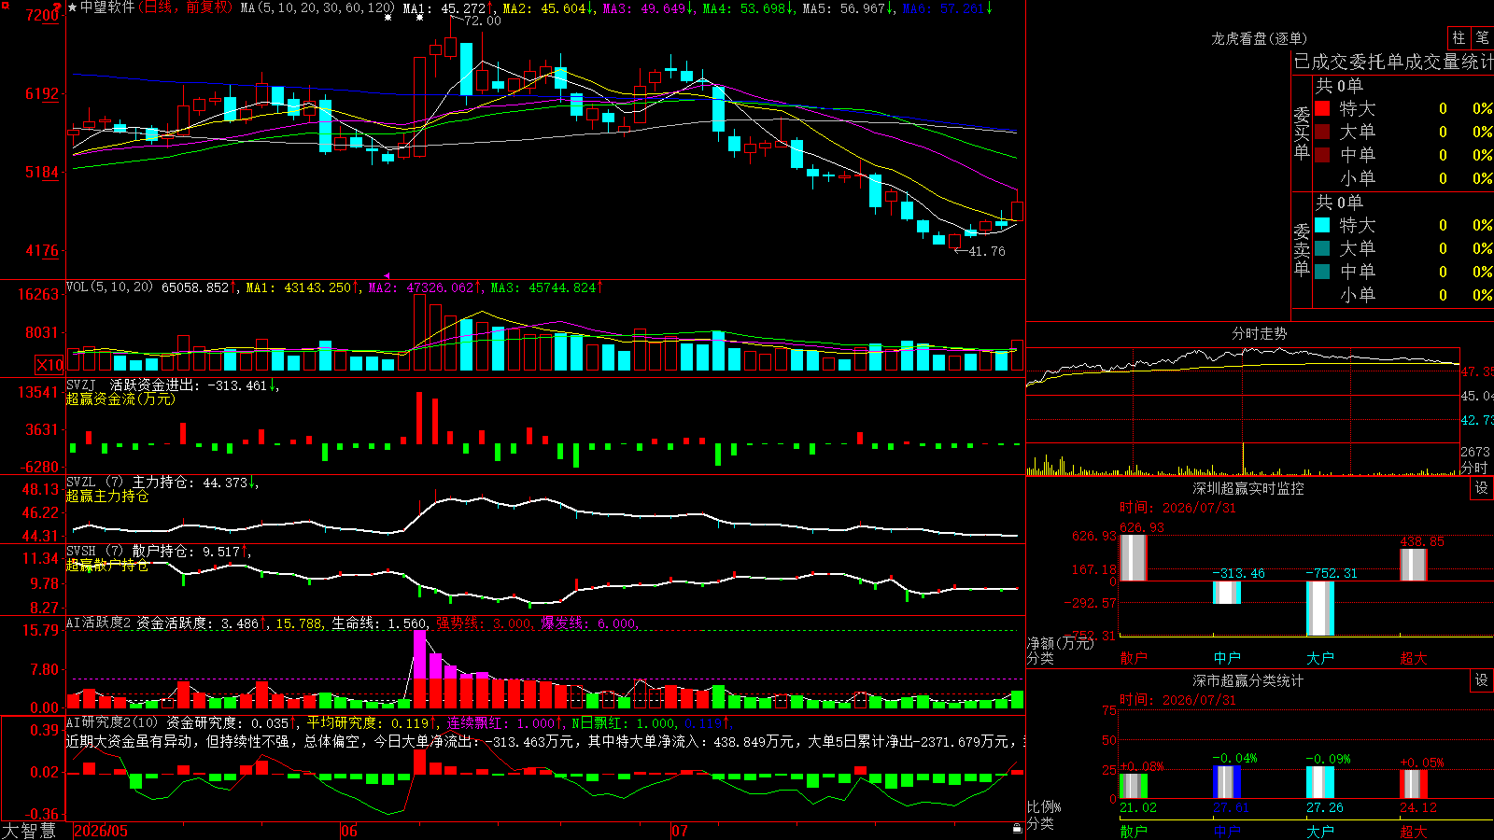Select the stock name 中望软件
The height and width of the screenshot is (840, 1494).
107,7
